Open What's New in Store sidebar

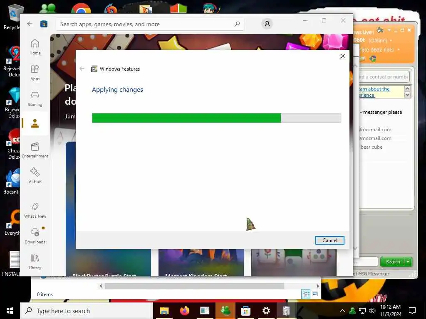pyautogui.click(x=35, y=210)
